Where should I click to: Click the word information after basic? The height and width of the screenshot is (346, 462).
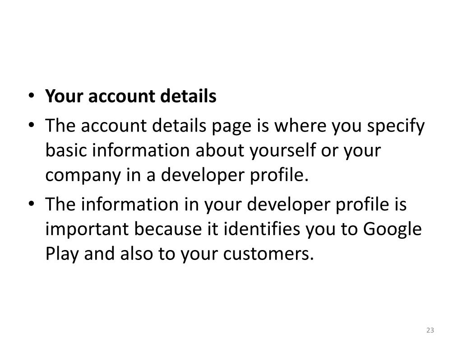coord(141,150)
